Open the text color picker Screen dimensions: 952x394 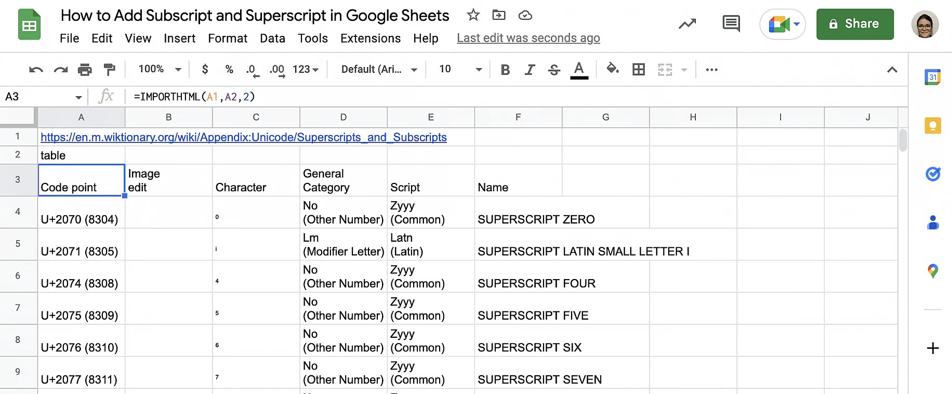pyautogui.click(x=579, y=70)
